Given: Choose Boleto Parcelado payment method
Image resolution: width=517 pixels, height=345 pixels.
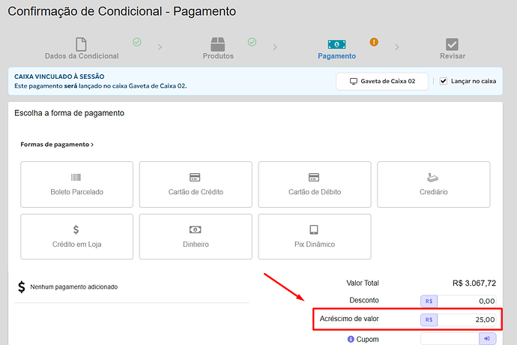Looking at the screenshot, I should 77,184.
